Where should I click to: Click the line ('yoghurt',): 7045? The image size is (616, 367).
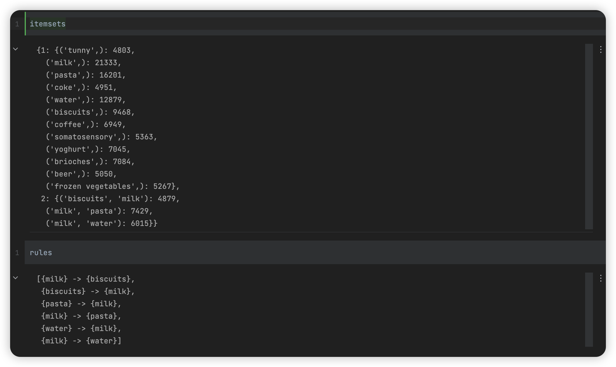click(x=88, y=149)
